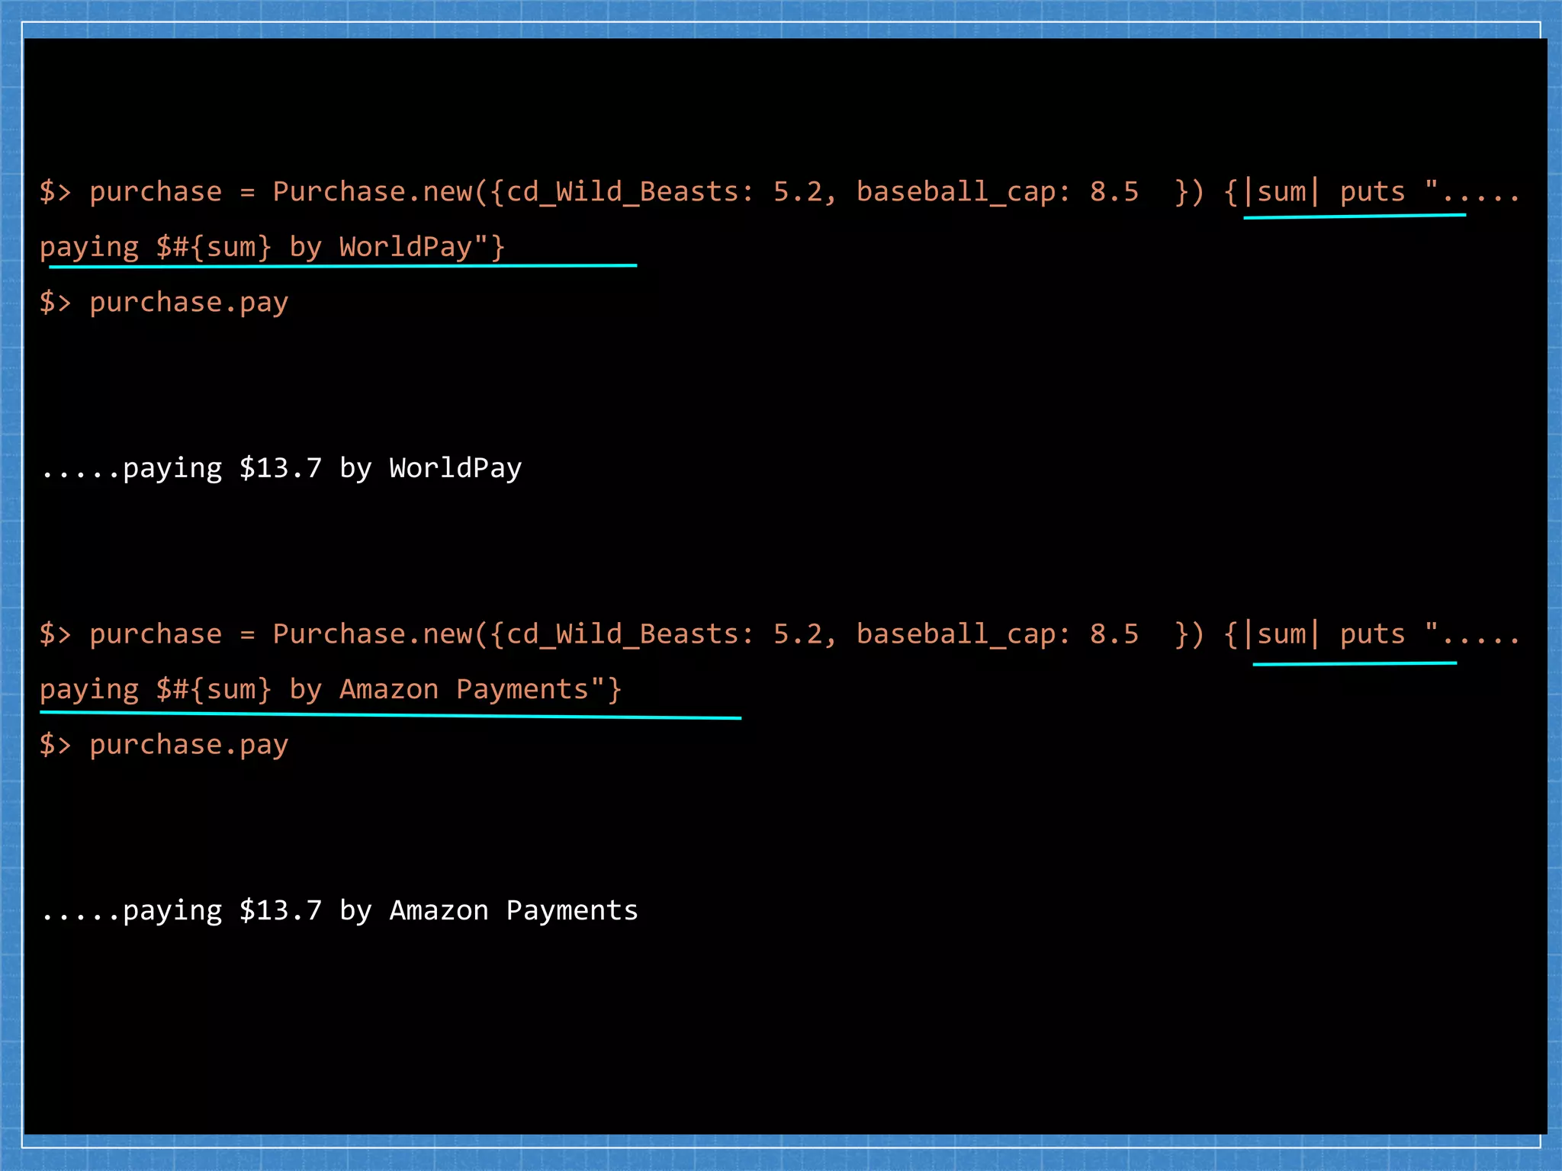Image resolution: width=1562 pixels, height=1171 pixels.
Task: Click cyan underline beneath Amazon Payments code line
Action: pyautogui.click(x=390, y=715)
